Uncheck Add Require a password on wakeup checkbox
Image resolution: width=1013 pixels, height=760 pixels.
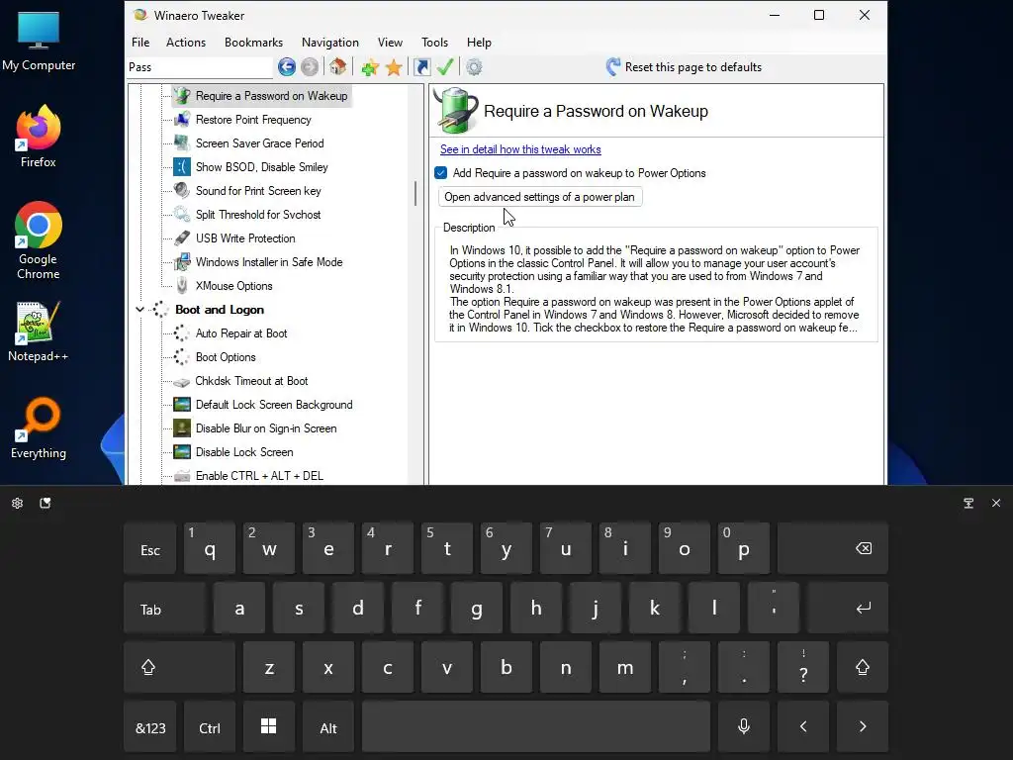point(441,172)
